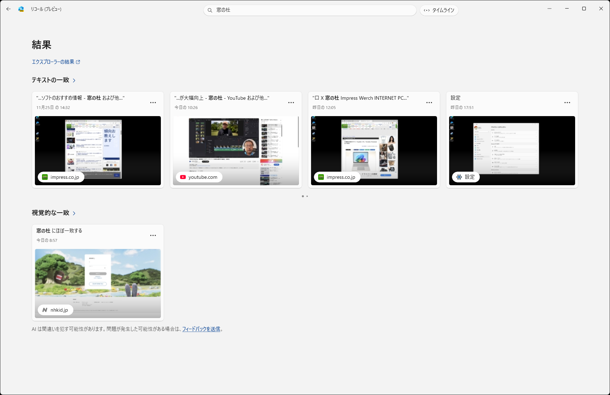Click the 昨日の 12:05 timestamp
Viewport: 610px width, 395px height.
[x=324, y=108]
